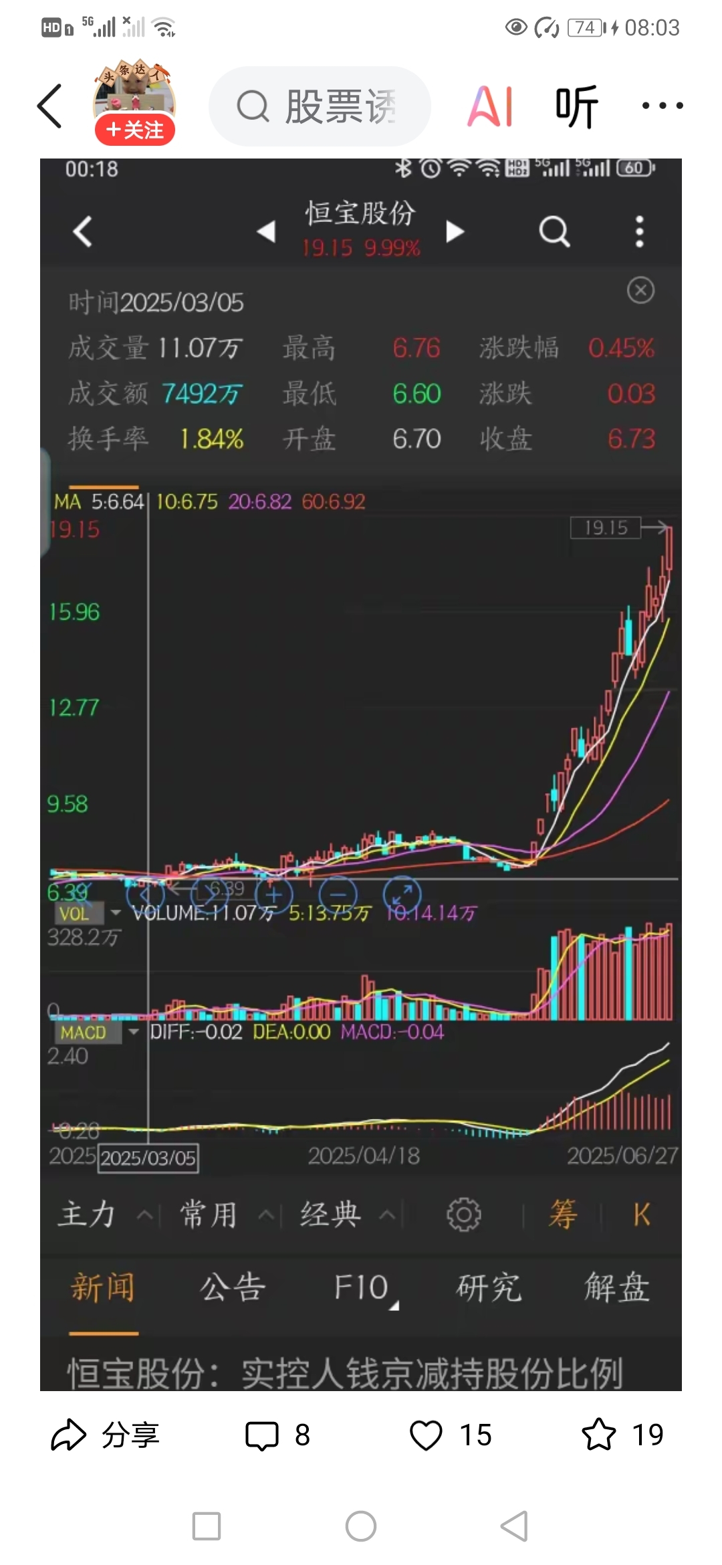This screenshot has height=1565, width=722.
Task: Expand chart to fullscreen with arrows icon
Action: 402,894
